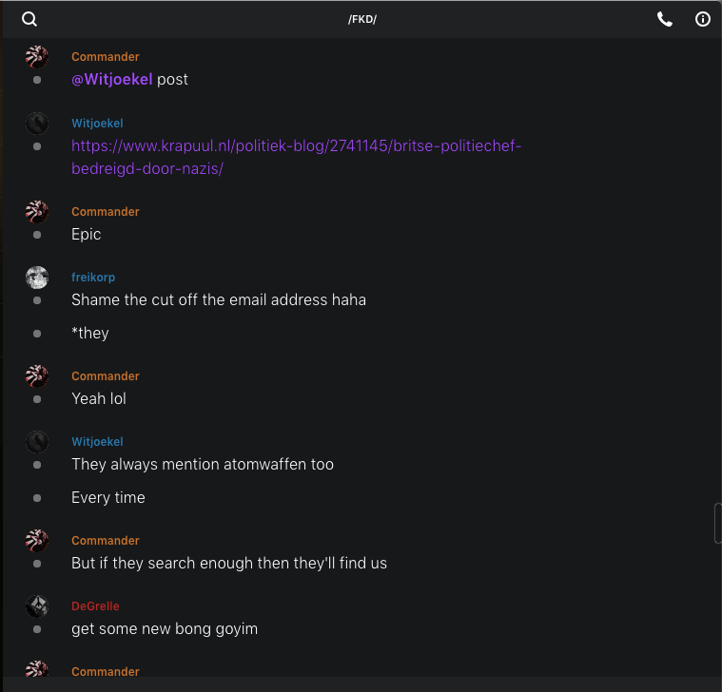Open the search magnifier icon
The width and height of the screenshot is (722, 692).
coord(29,19)
